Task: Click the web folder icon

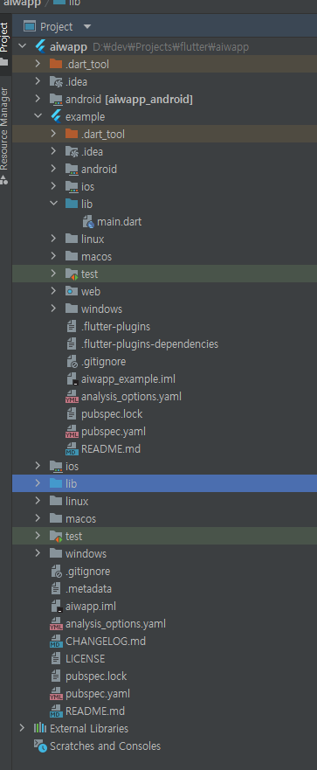Action: (x=72, y=291)
